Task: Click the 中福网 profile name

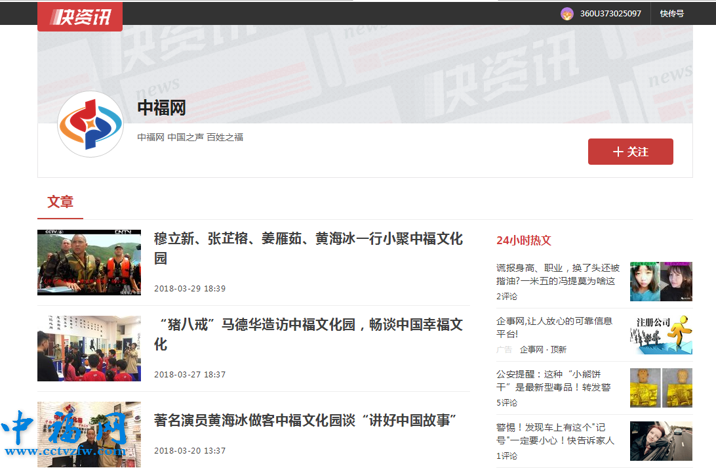Action: pyautogui.click(x=162, y=108)
